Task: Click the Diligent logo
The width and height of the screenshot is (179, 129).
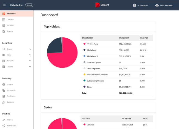Action: [102, 5]
